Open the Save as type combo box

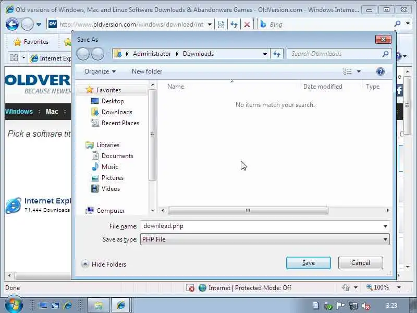pyautogui.click(x=265, y=239)
